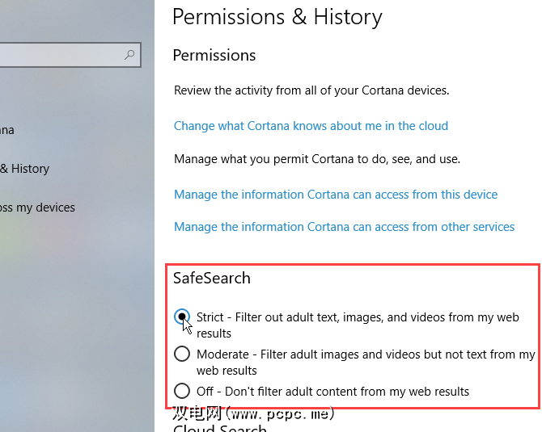Click the partially visible 'Cloud Search' heading
542x432 pixels.
click(220, 426)
